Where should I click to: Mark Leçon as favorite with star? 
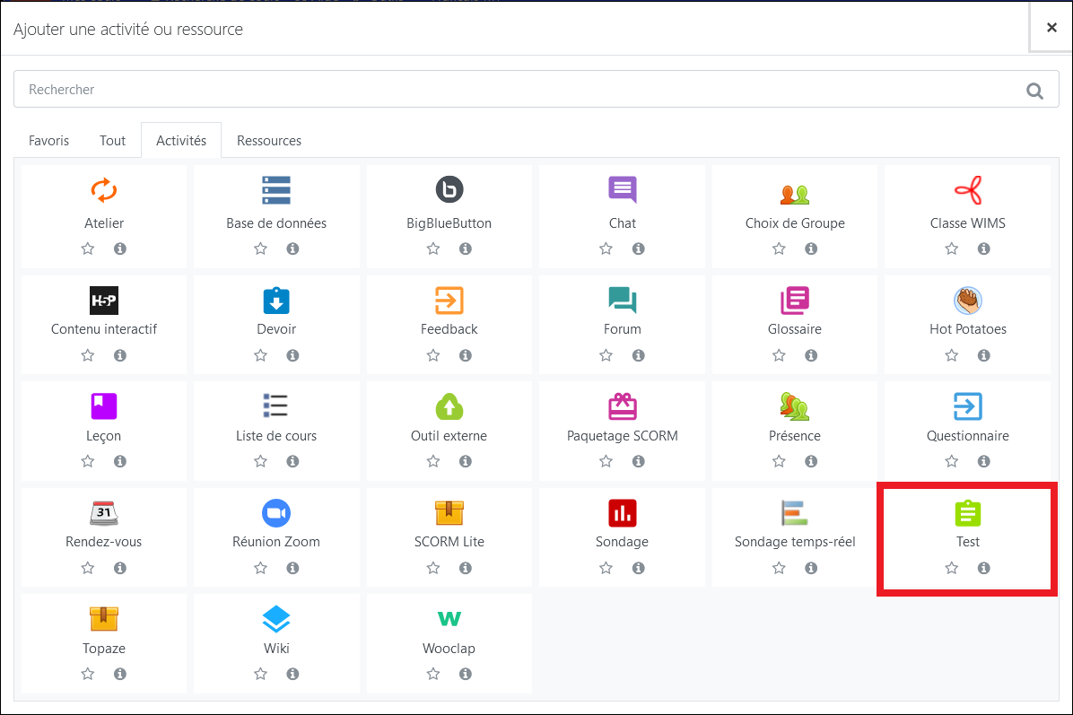click(x=88, y=462)
